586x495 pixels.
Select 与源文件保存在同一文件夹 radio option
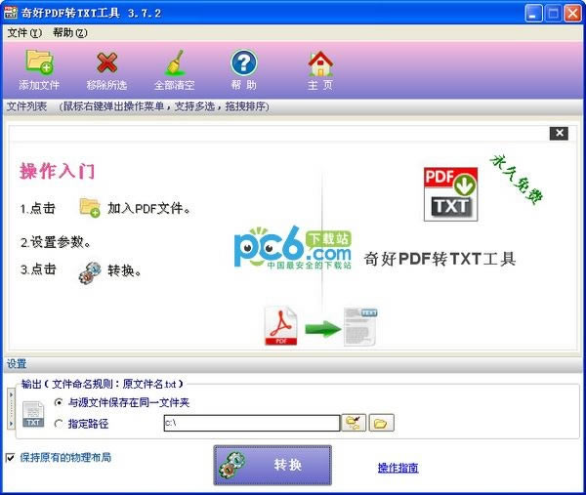(59, 402)
